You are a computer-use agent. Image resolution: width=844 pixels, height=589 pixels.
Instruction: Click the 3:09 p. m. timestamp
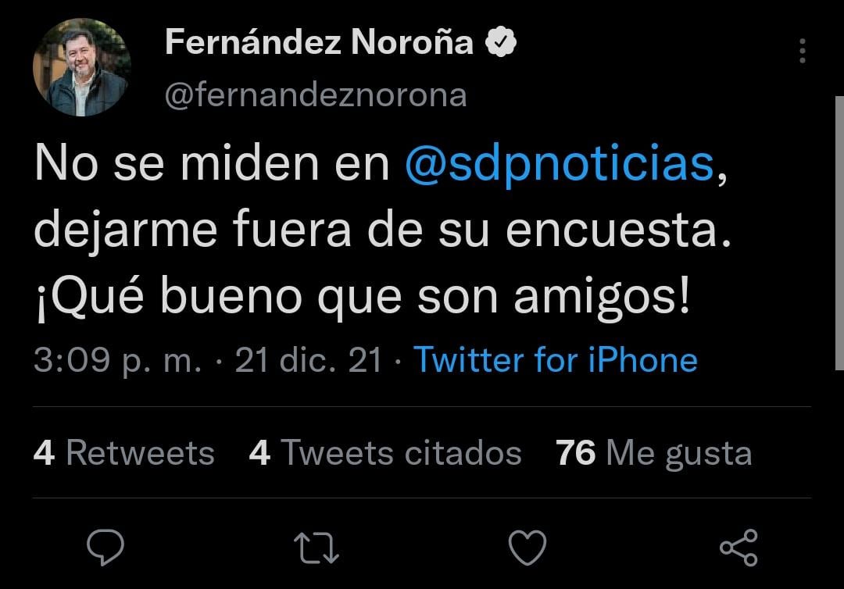pyautogui.click(x=117, y=360)
